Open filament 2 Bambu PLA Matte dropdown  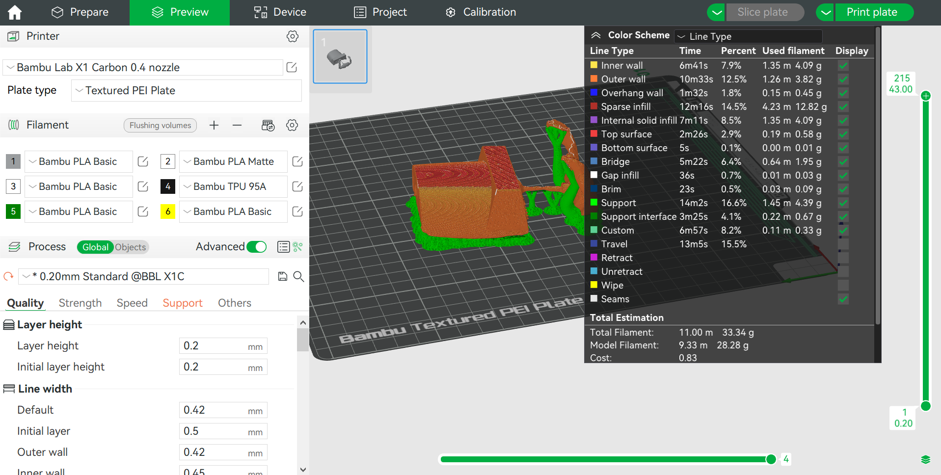pos(233,161)
